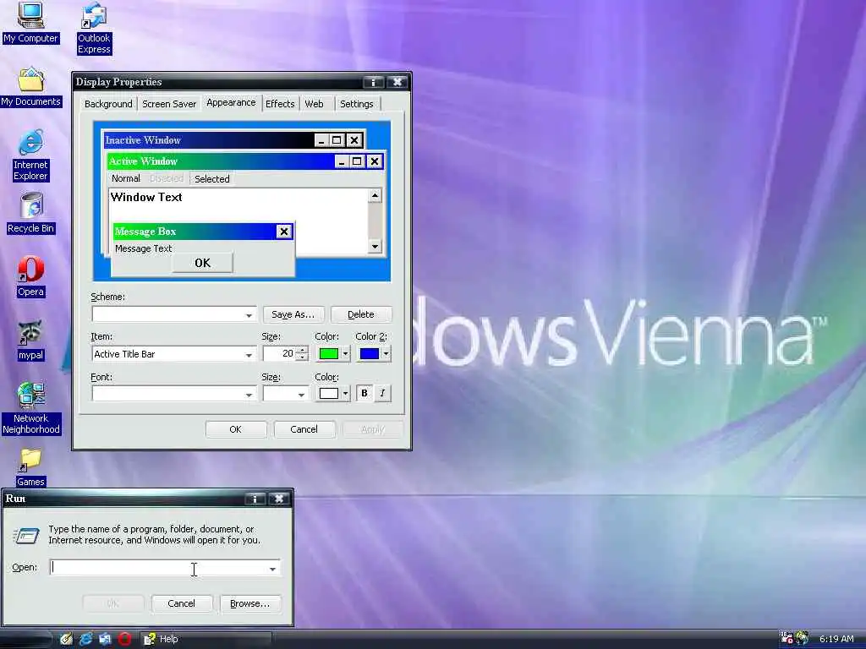Select the Opera browser desktop shortcut
Screen dimensions: 866x649
[x=30, y=276]
